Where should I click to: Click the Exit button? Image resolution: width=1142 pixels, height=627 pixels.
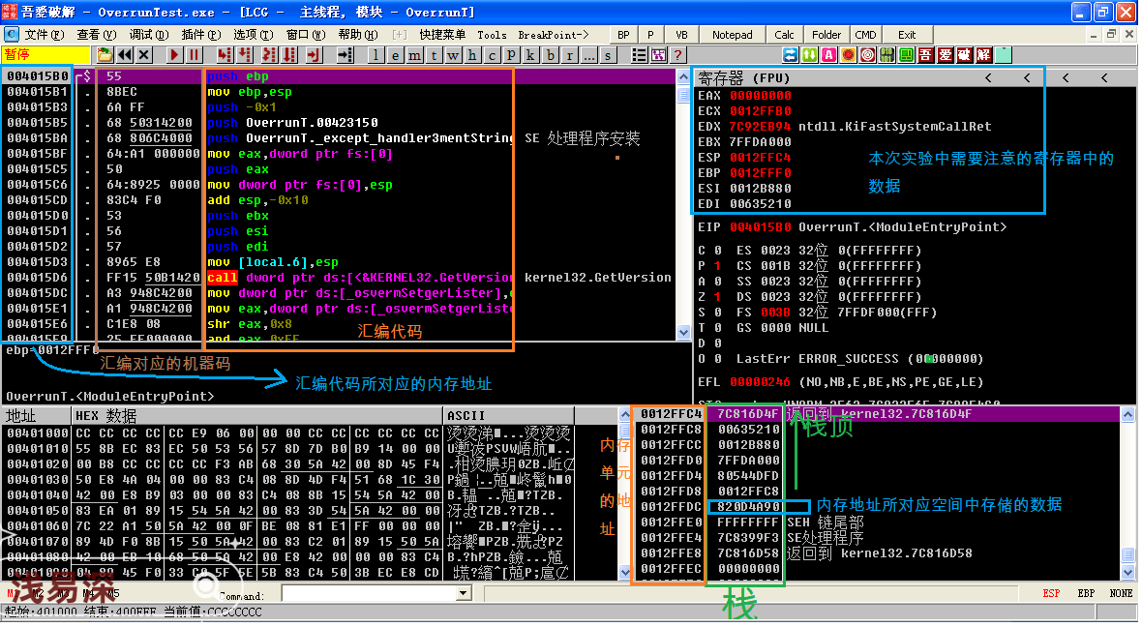tap(907, 35)
